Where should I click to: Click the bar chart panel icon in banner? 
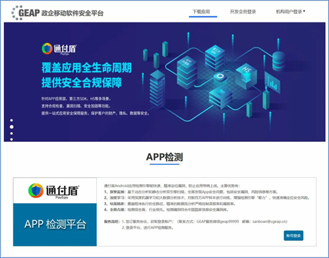click(x=272, y=82)
